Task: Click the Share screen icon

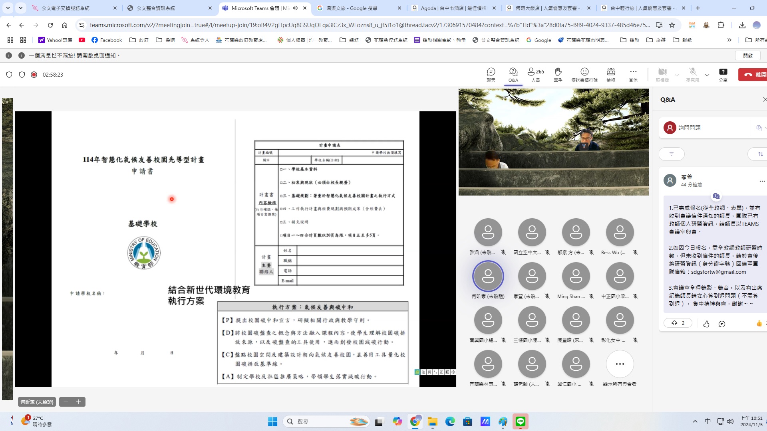Action: point(723,74)
